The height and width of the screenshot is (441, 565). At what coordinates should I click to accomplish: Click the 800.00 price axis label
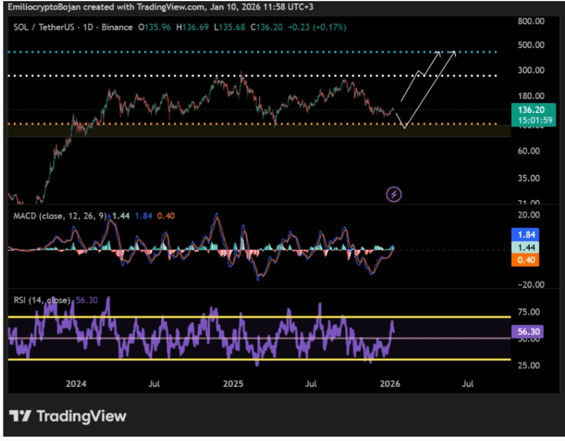click(532, 21)
